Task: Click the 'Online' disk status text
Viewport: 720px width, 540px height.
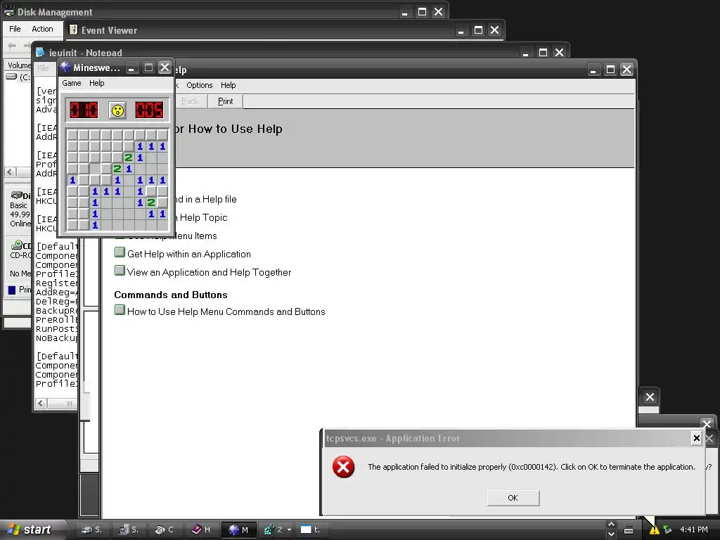Action: tap(20, 224)
